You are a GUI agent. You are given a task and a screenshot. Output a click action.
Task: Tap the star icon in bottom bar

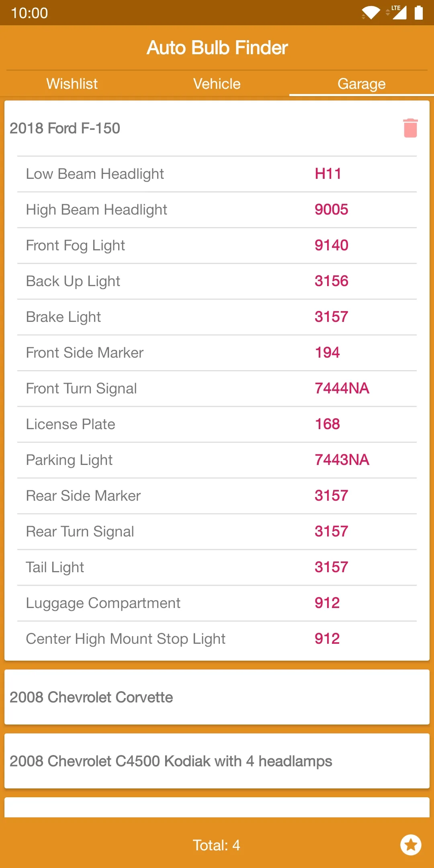411,845
